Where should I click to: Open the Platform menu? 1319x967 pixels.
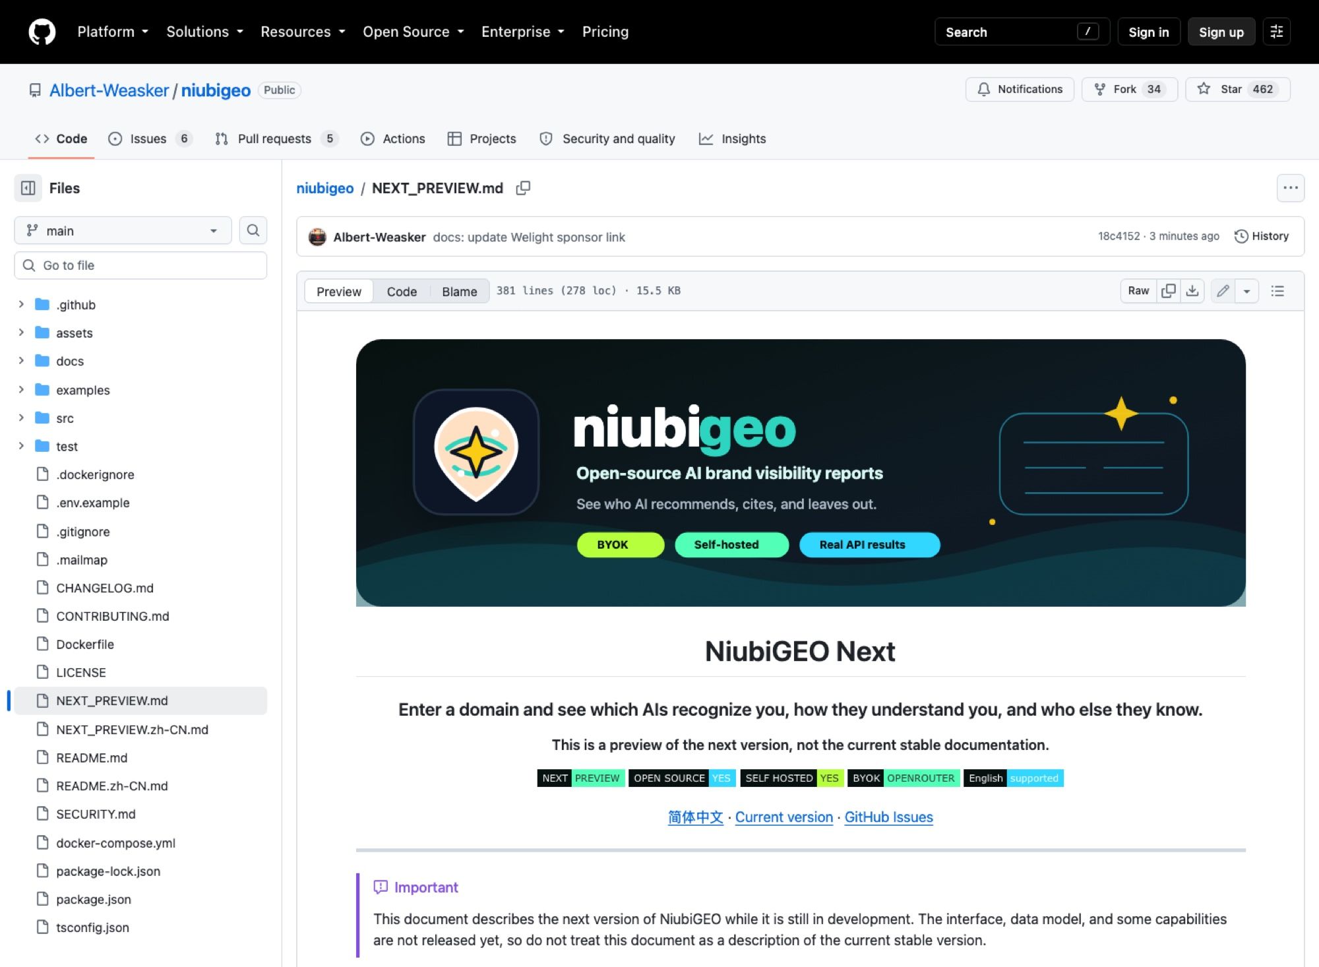113,32
